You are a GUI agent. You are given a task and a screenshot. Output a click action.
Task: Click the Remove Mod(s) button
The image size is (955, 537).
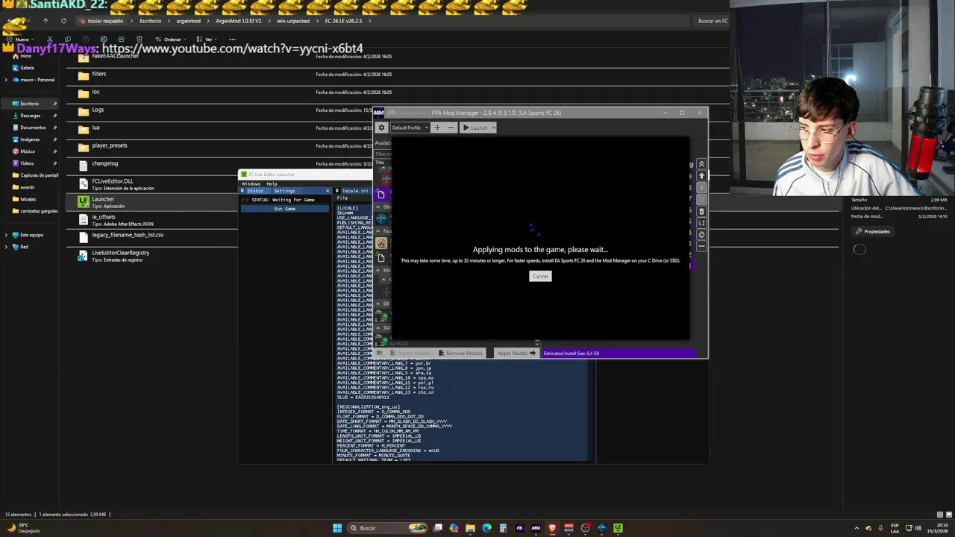[x=460, y=353]
